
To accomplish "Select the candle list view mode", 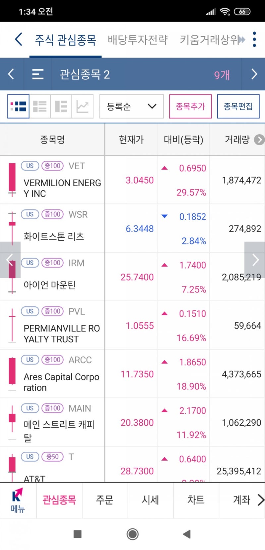I will (19, 106).
